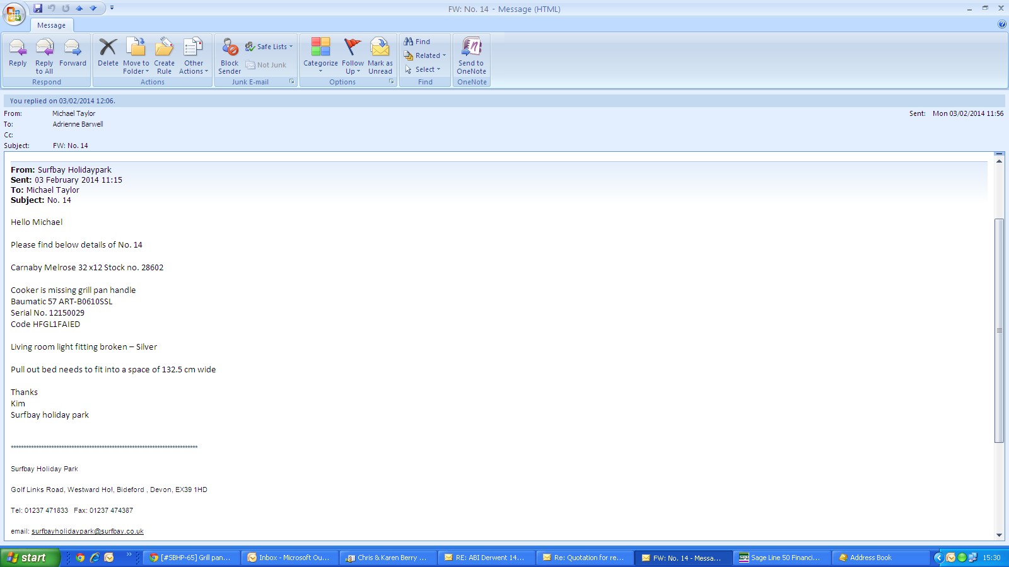The image size is (1009, 567).
Task: Click the split box above the scrollbar
Action: click(x=999, y=154)
